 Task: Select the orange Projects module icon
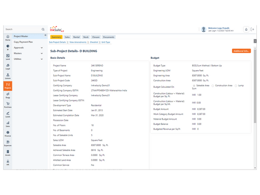(x=8, y=86)
